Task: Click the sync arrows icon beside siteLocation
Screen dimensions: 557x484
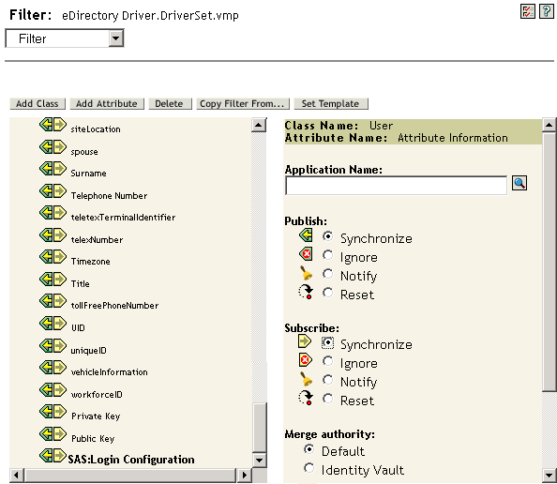Action: [x=53, y=125]
